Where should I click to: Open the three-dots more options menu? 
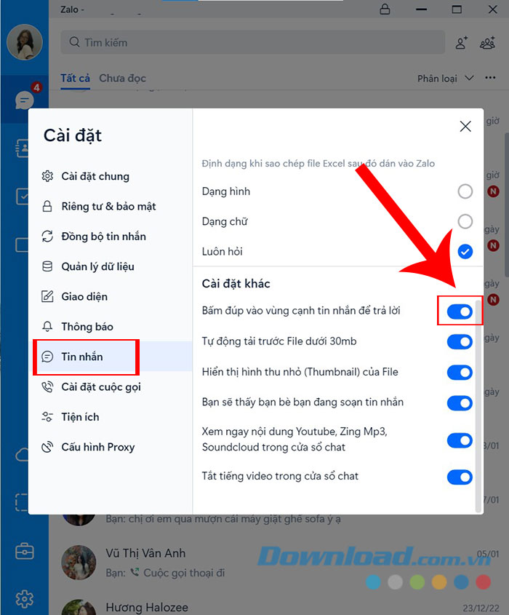pos(490,78)
